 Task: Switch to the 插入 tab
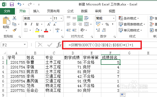[36, 11]
